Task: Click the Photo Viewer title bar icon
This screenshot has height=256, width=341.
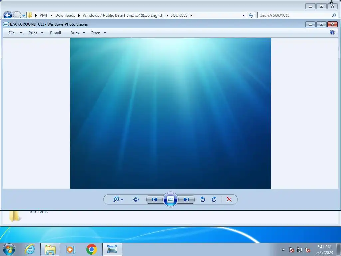Action: [x=6, y=24]
